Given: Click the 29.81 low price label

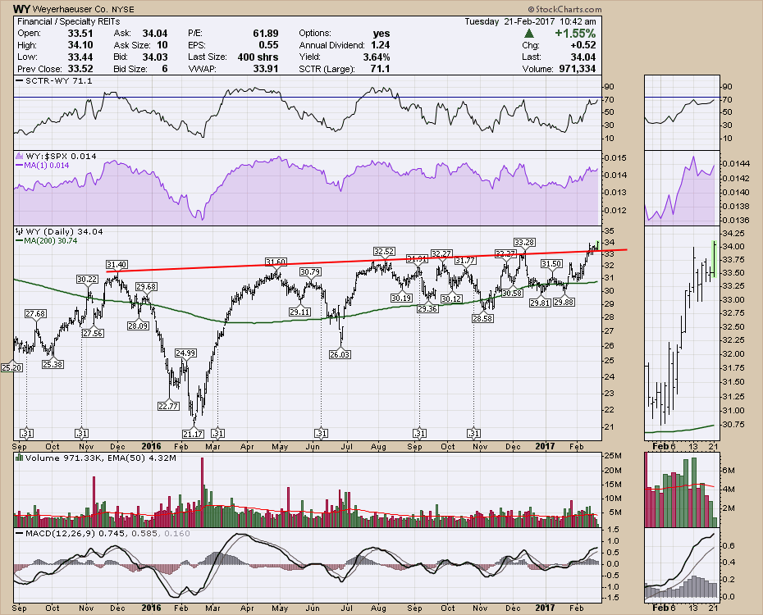Looking at the screenshot, I should pyautogui.click(x=540, y=303).
